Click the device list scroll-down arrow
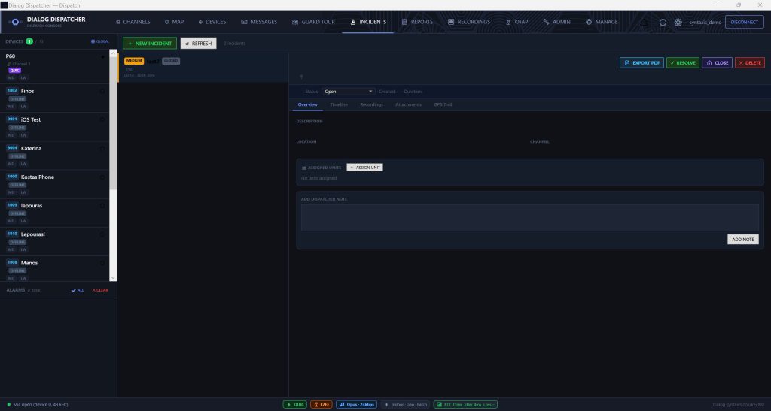 (113, 277)
